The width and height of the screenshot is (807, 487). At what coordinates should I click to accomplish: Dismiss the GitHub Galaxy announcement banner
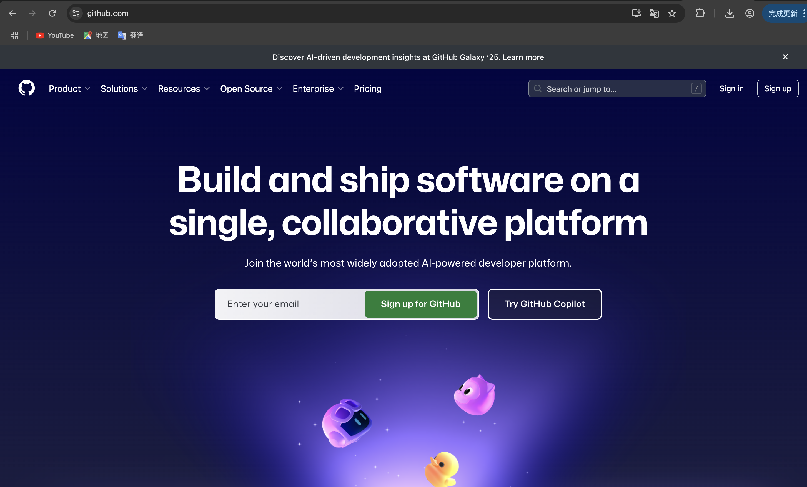click(x=785, y=57)
